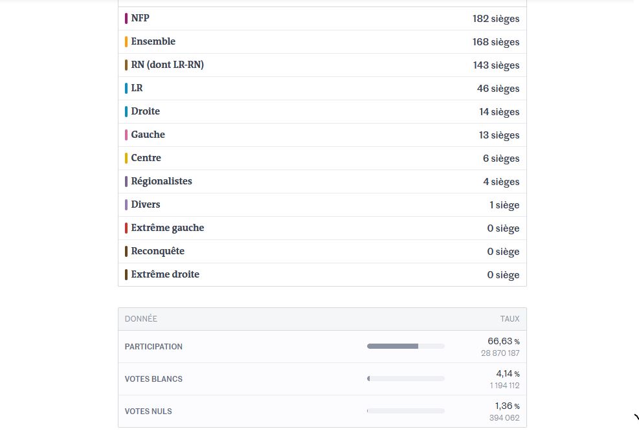Select the LR party row label

tap(137, 88)
